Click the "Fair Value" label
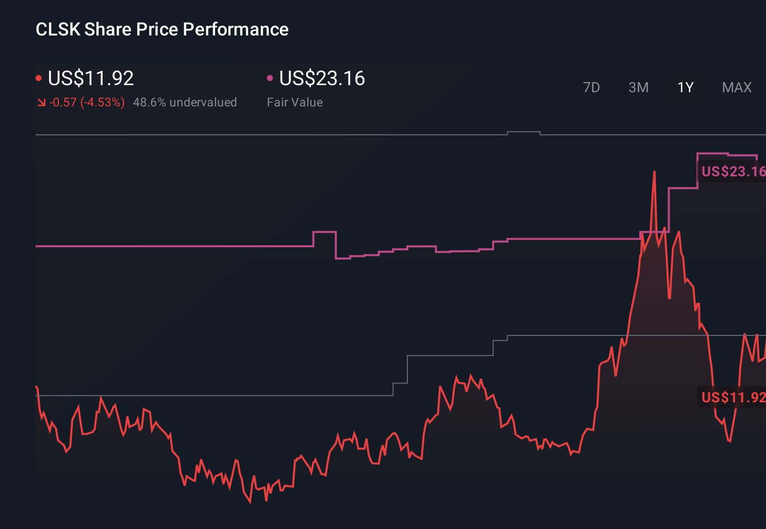The height and width of the screenshot is (529, 766). pyautogui.click(x=295, y=102)
